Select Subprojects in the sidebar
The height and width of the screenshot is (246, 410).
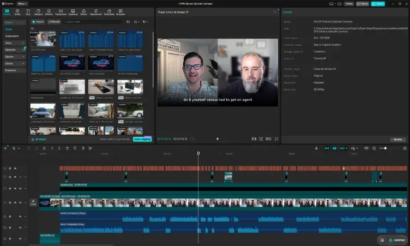12,36
